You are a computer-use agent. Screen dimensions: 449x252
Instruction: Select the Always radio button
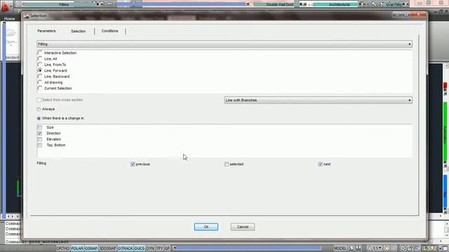39,109
